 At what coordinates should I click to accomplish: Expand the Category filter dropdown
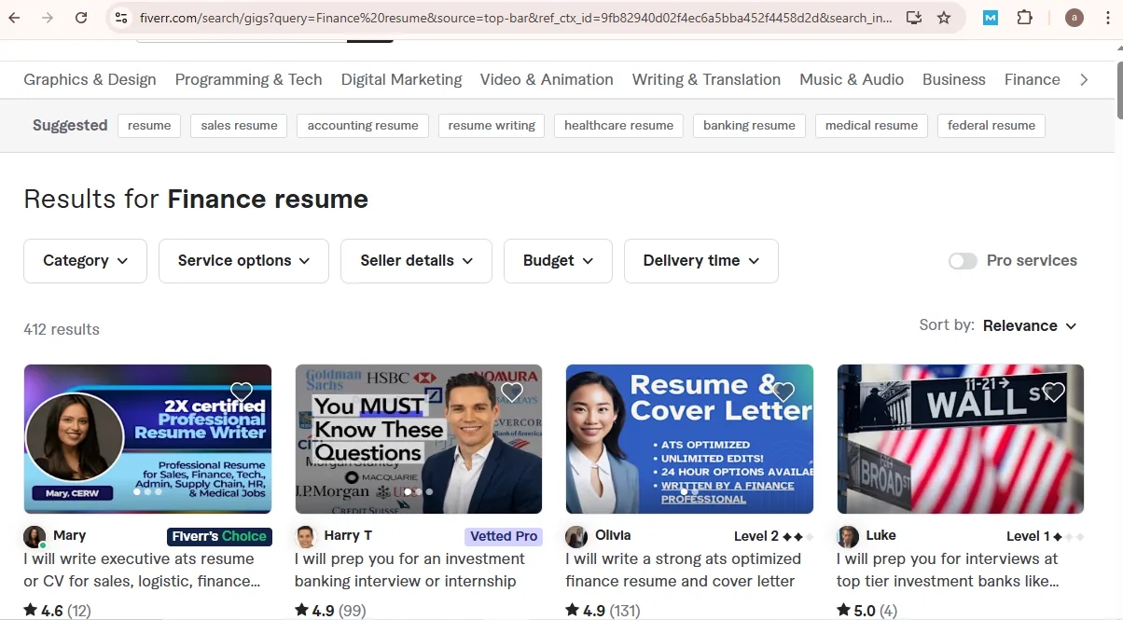pyautogui.click(x=85, y=261)
